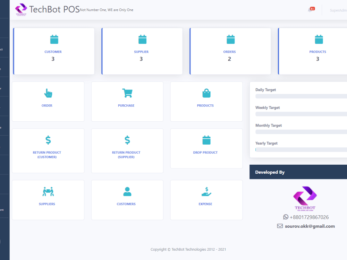Click the Yearly Target label

[x=266, y=143]
